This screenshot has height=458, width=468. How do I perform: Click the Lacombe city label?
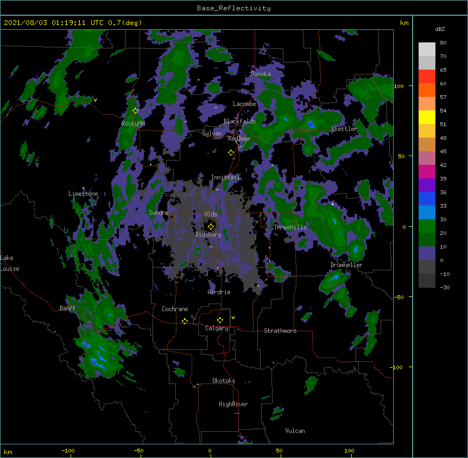tap(244, 104)
